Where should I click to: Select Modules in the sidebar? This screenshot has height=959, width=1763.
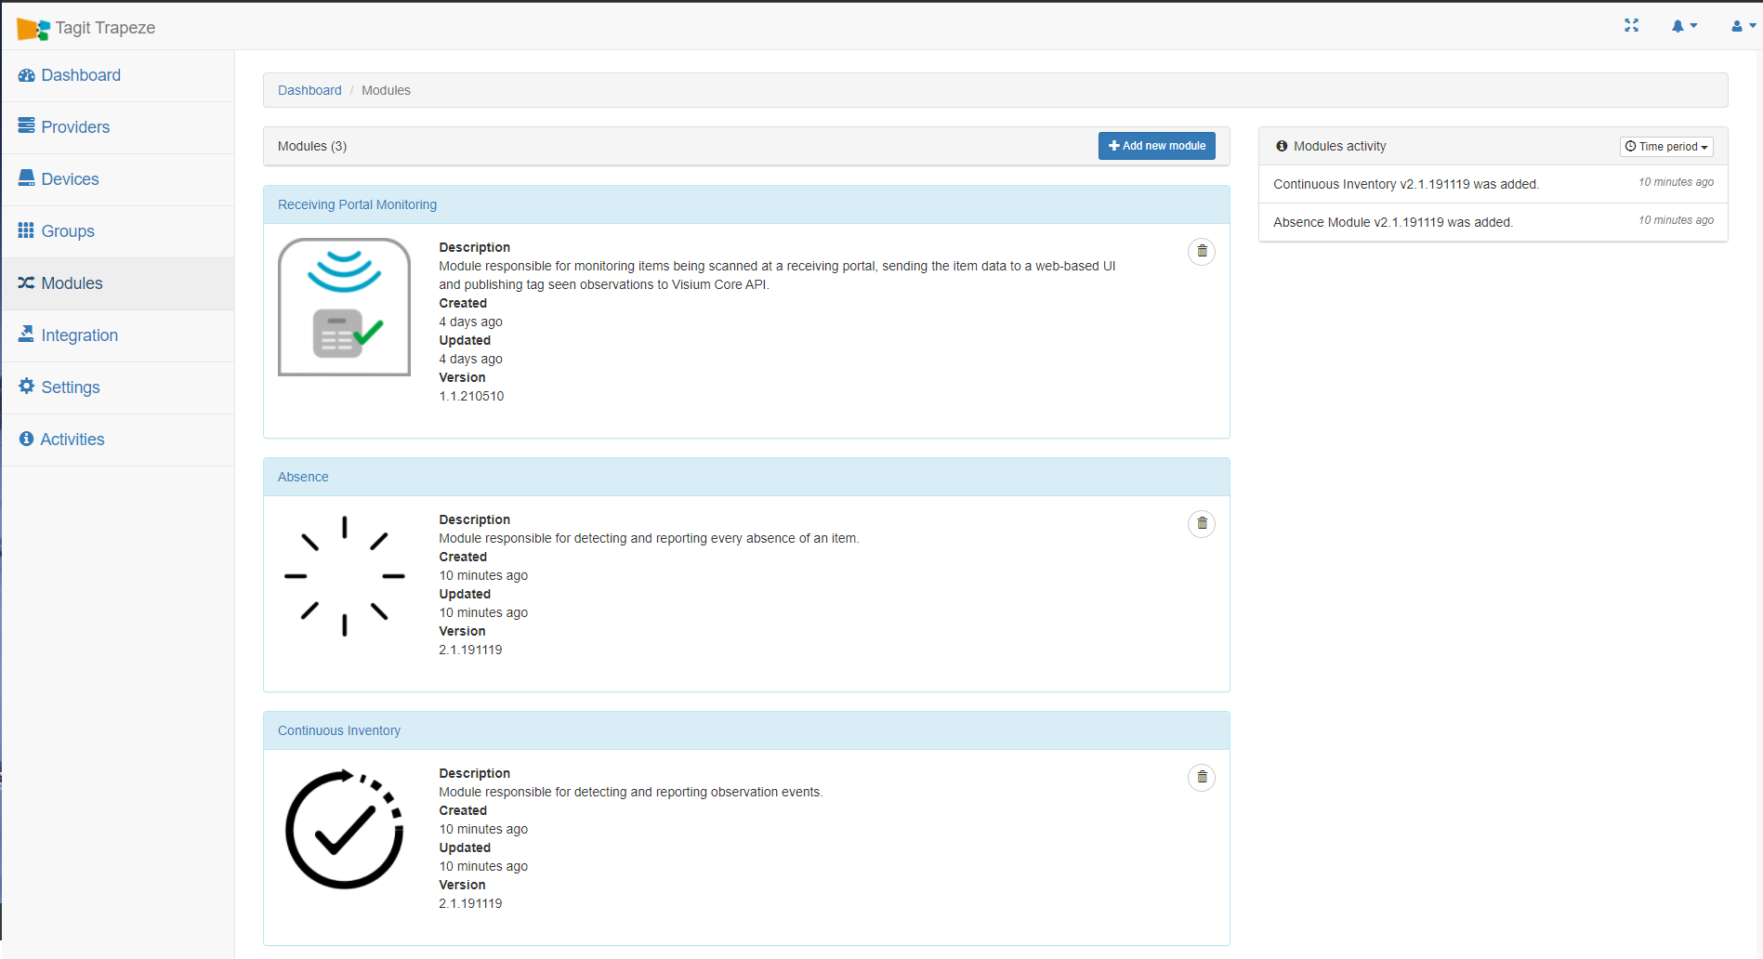[x=118, y=283]
